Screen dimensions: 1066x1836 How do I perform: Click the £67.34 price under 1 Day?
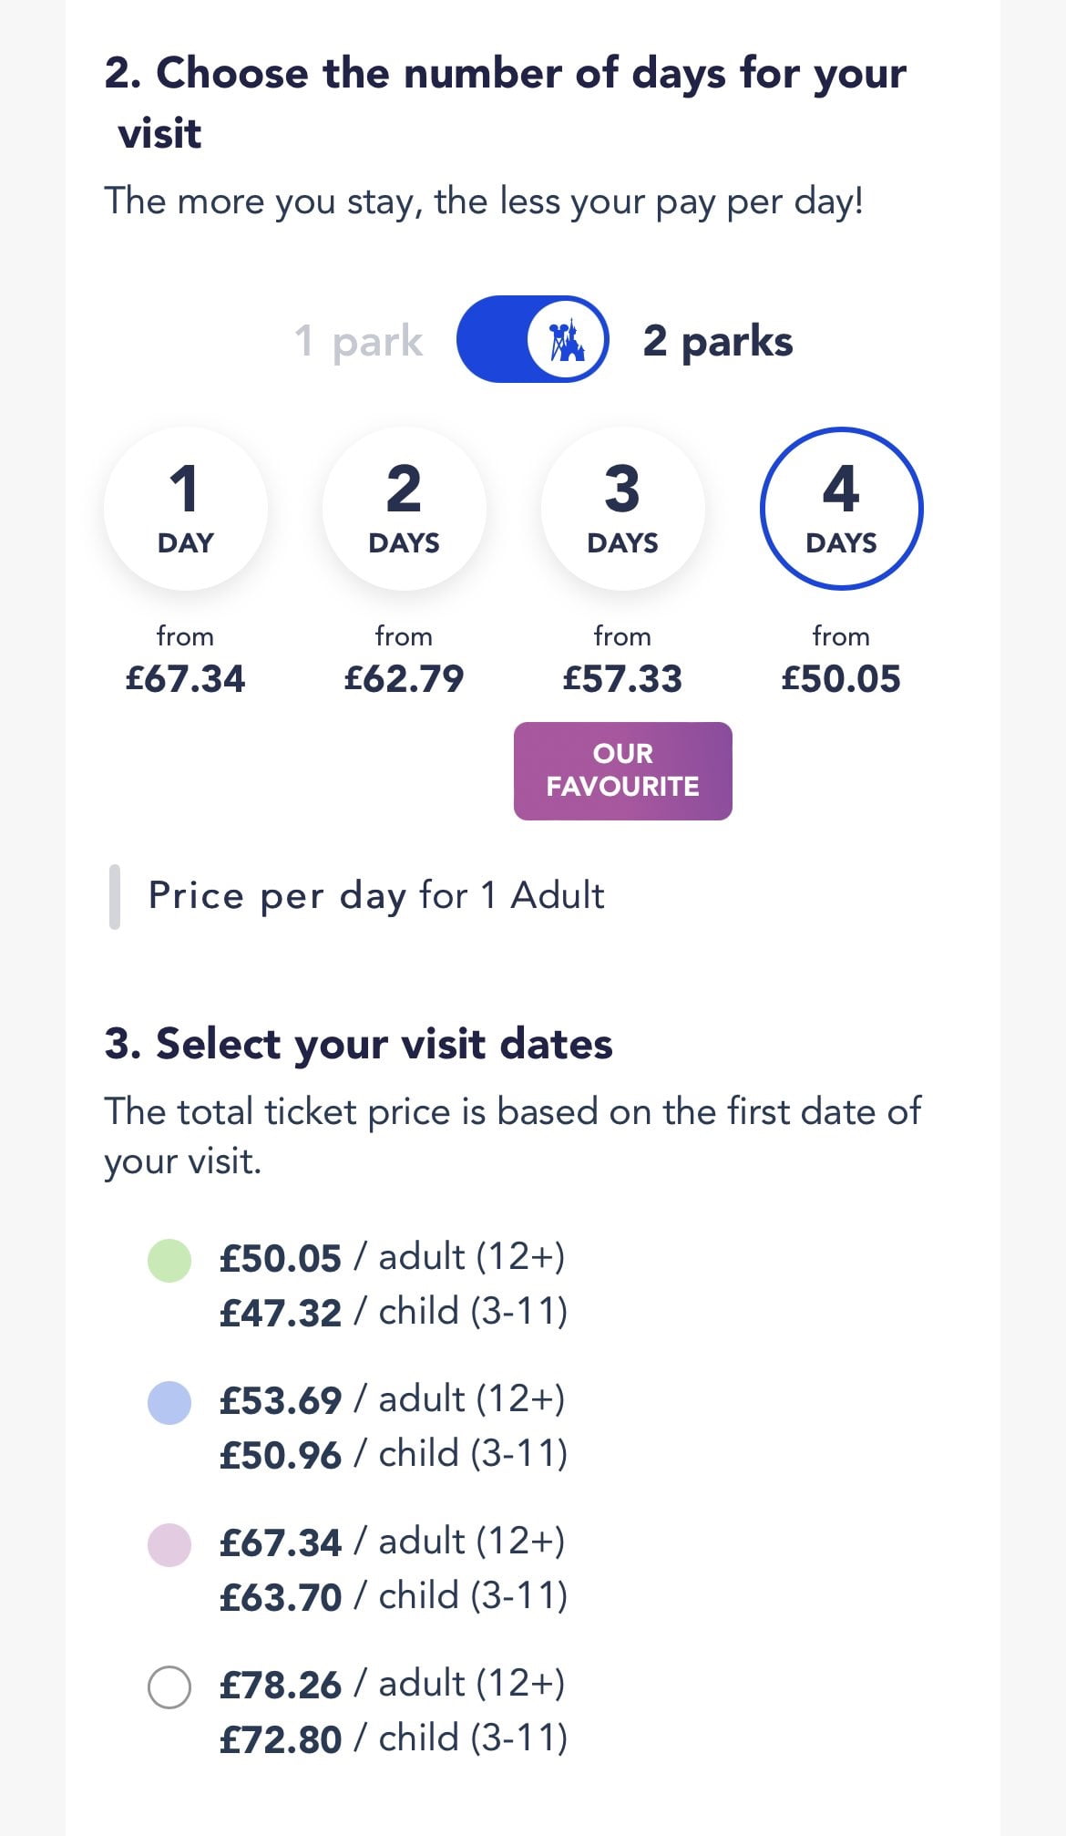pyautogui.click(x=186, y=679)
